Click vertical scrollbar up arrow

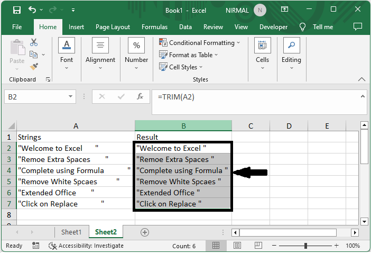pyautogui.click(x=364, y=125)
